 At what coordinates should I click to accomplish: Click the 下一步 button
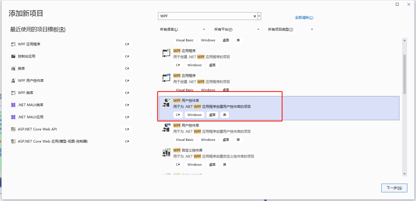click(394, 188)
